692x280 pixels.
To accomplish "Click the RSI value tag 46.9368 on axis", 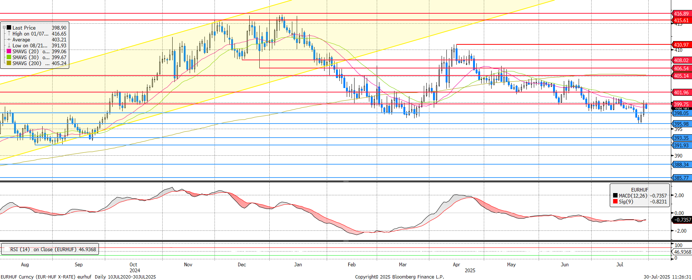I will tap(682, 252).
